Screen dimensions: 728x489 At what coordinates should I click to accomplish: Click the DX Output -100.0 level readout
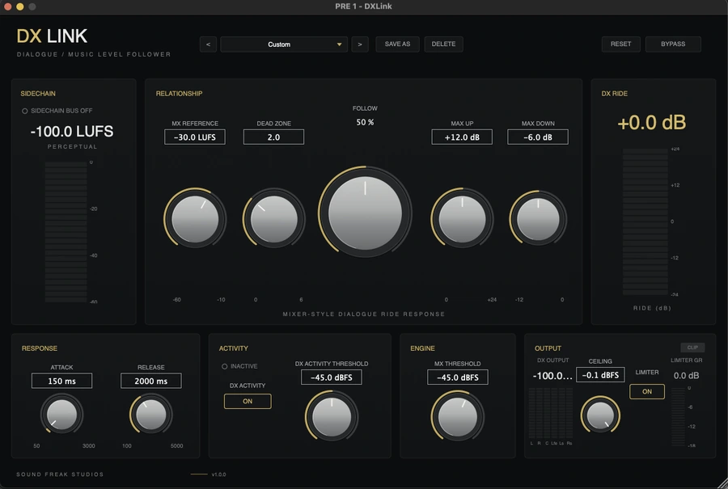(x=552, y=376)
